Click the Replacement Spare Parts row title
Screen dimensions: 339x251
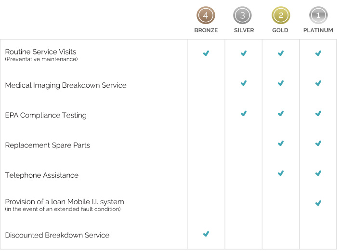(x=48, y=145)
